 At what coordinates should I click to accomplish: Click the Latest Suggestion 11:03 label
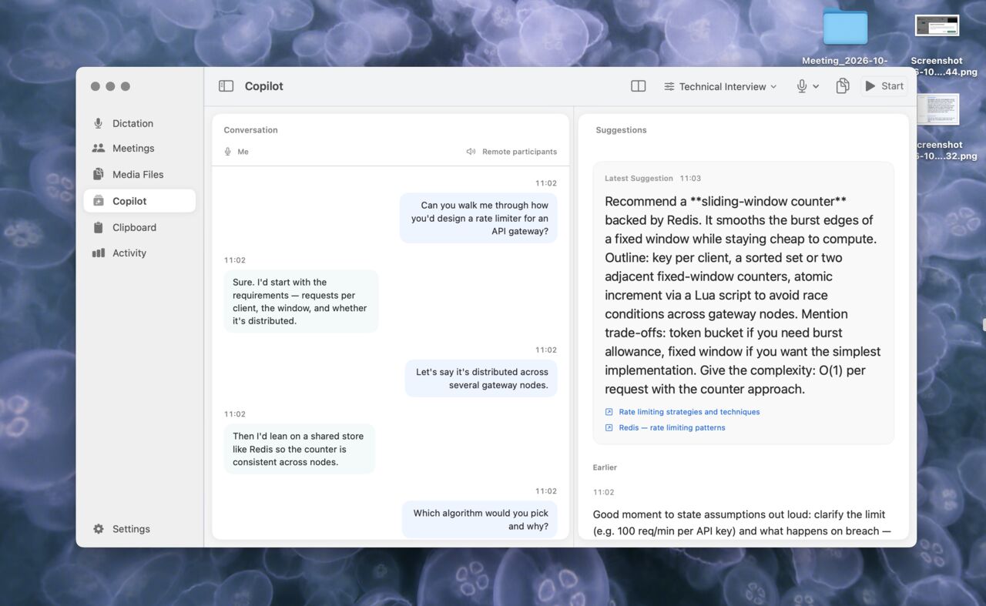(x=652, y=178)
